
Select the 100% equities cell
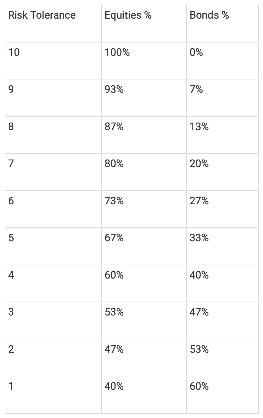pyautogui.click(x=144, y=61)
